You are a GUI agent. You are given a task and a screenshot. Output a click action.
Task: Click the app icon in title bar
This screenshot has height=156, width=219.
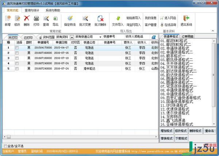click(4, 3)
